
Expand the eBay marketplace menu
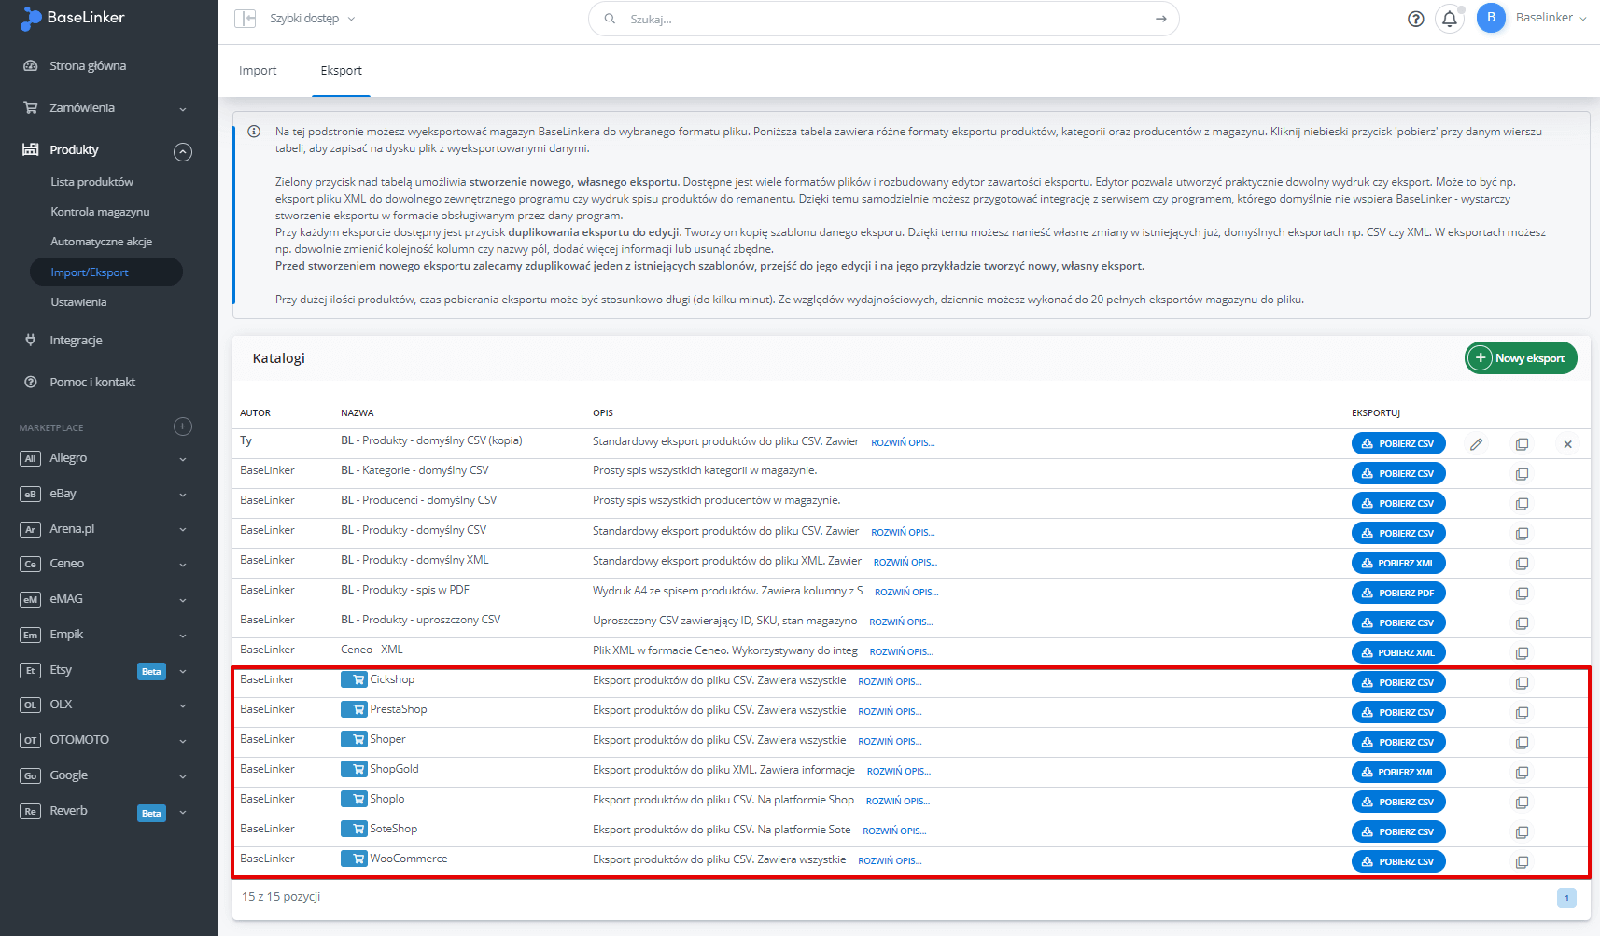point(183,495)
